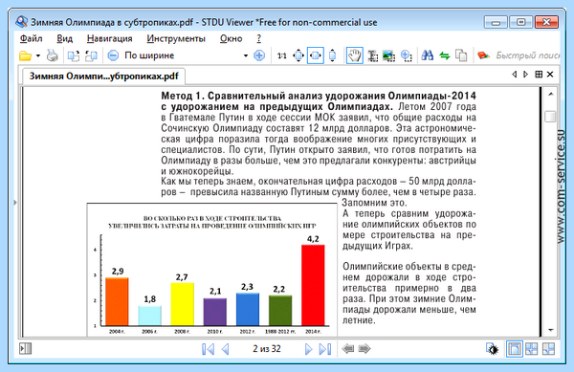This screenshot has height=372, width=574.
Task: Go to the next page
Action: tap(308, 349)
